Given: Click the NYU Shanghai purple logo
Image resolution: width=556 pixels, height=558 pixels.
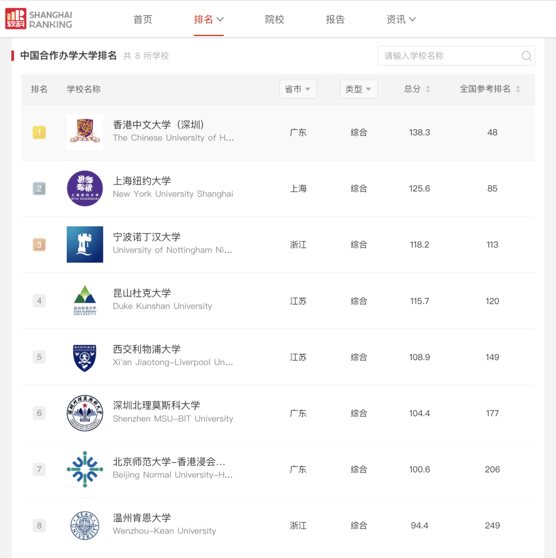Looking at the screenshot, I should [x=85, y=188].
